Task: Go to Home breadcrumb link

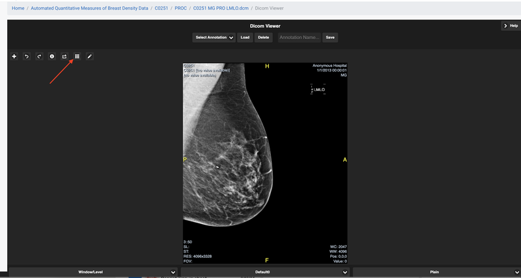Action: [x=18, y=8]
